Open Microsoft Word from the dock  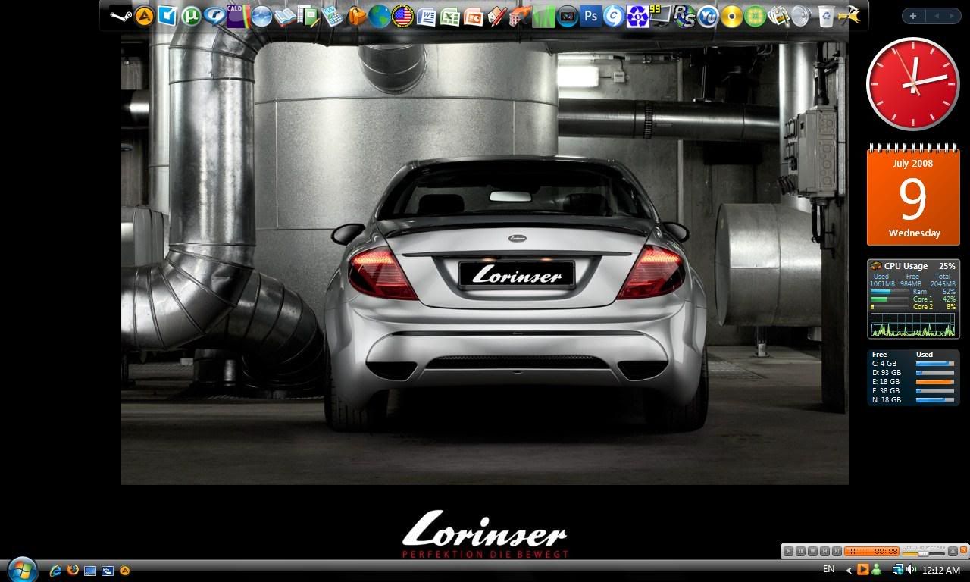click(426, 16)
